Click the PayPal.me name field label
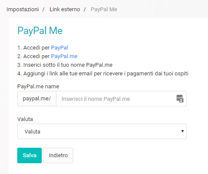Screen dimensions: 208x174 [x=38, y=87]
